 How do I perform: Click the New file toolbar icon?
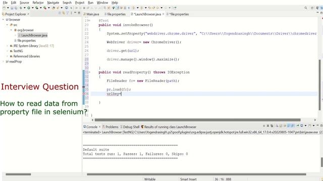pos(4,8)
